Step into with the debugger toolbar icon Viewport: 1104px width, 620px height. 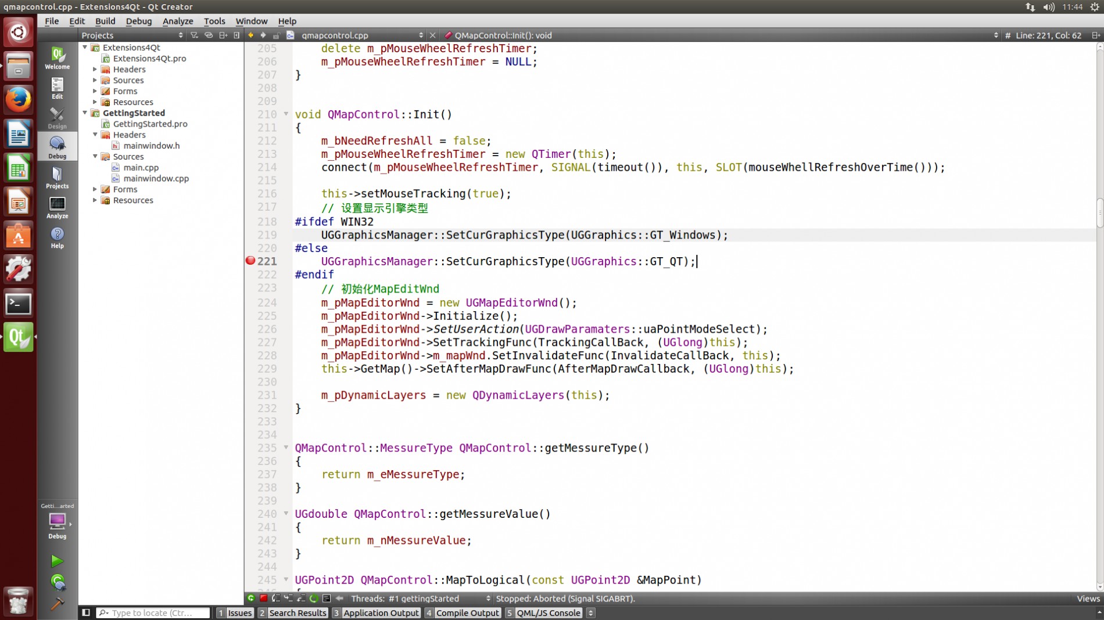click(x=289, y=598)
